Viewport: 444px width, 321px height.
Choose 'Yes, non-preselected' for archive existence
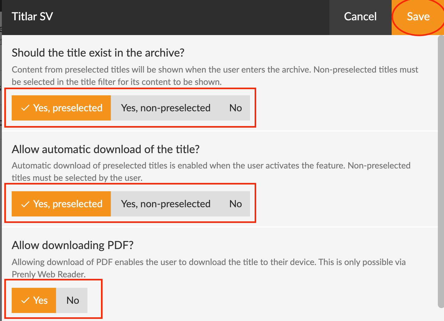click(166, 108)
